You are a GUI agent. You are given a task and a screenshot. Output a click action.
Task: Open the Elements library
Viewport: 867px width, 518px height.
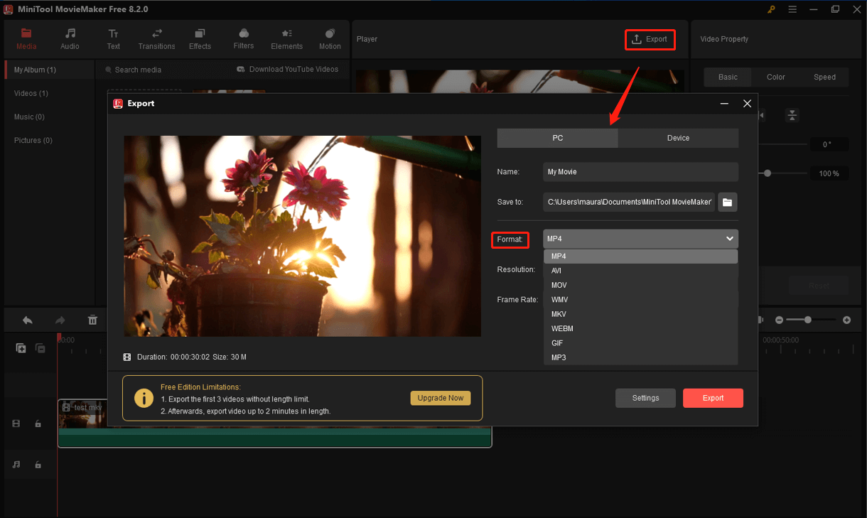click(286, 39)
